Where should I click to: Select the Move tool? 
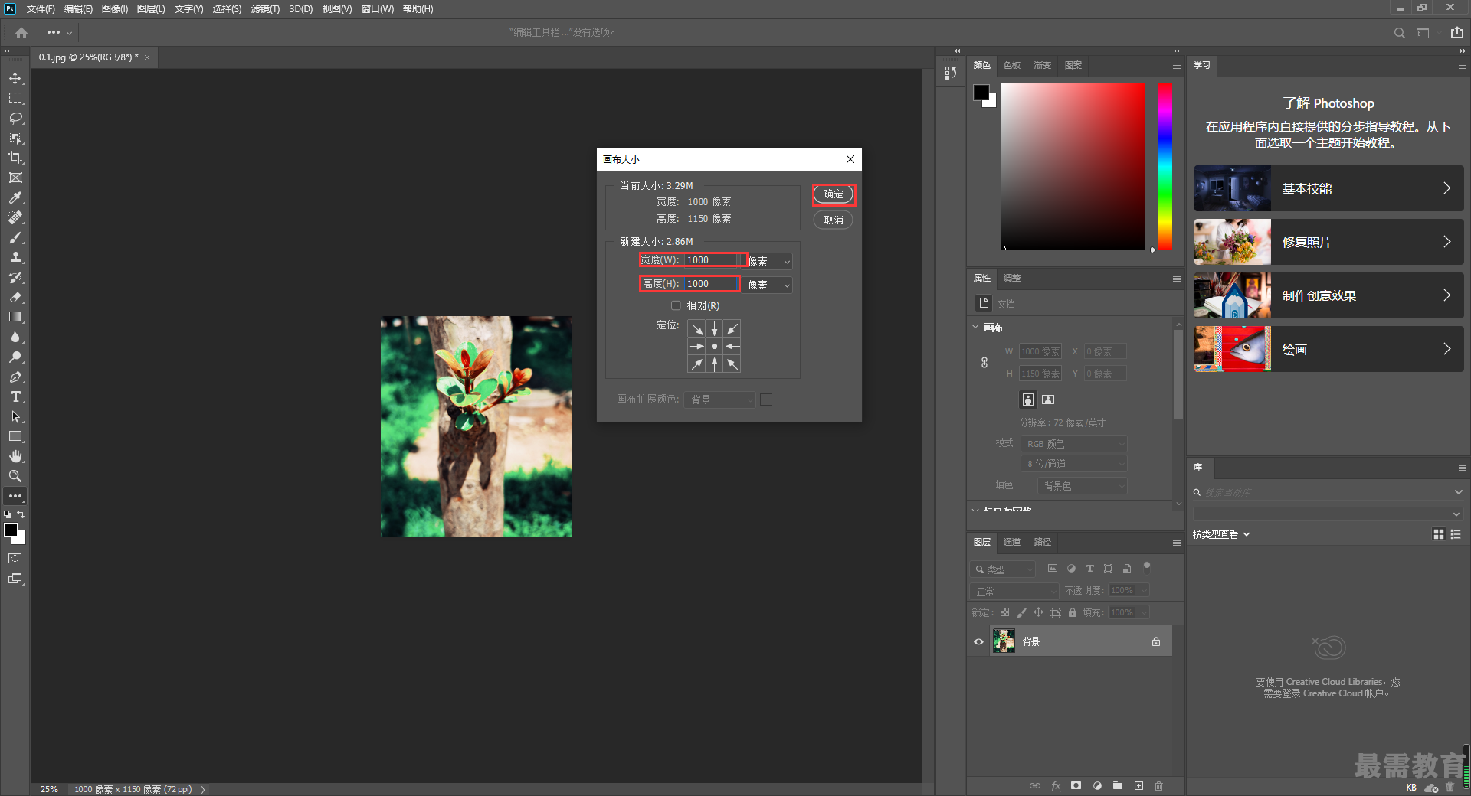[x=15, y=78]
